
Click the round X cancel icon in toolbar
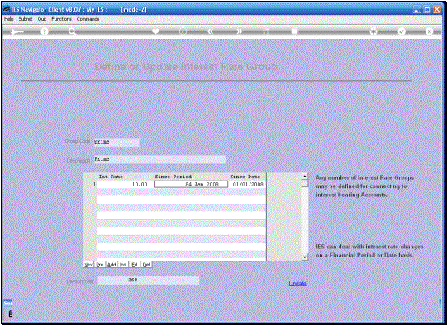430,31
